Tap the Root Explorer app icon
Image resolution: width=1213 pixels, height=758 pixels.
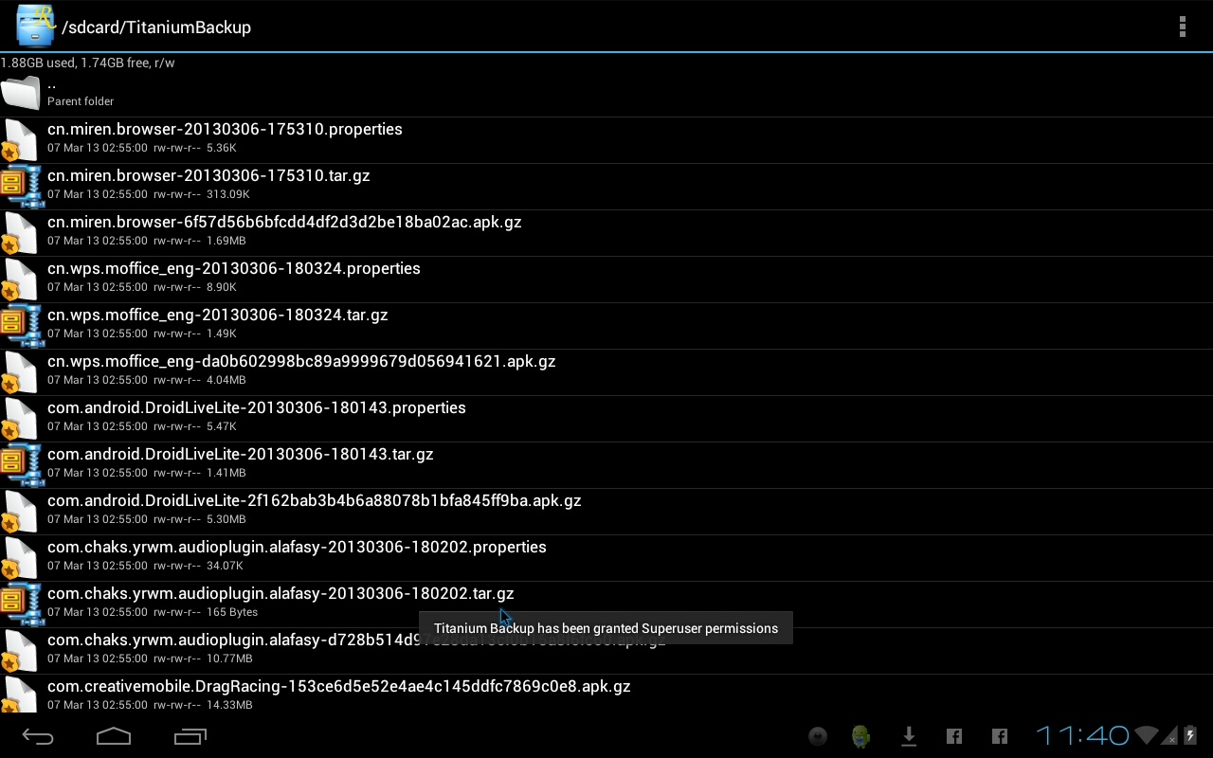coord(35,26)
